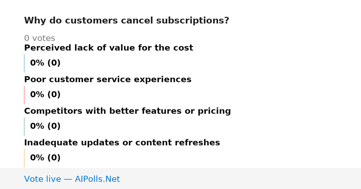The width and height of the screenshot is (361, 189).
Task: Click the poll title about cancelled subscriptions
Action: coord(126,21)
